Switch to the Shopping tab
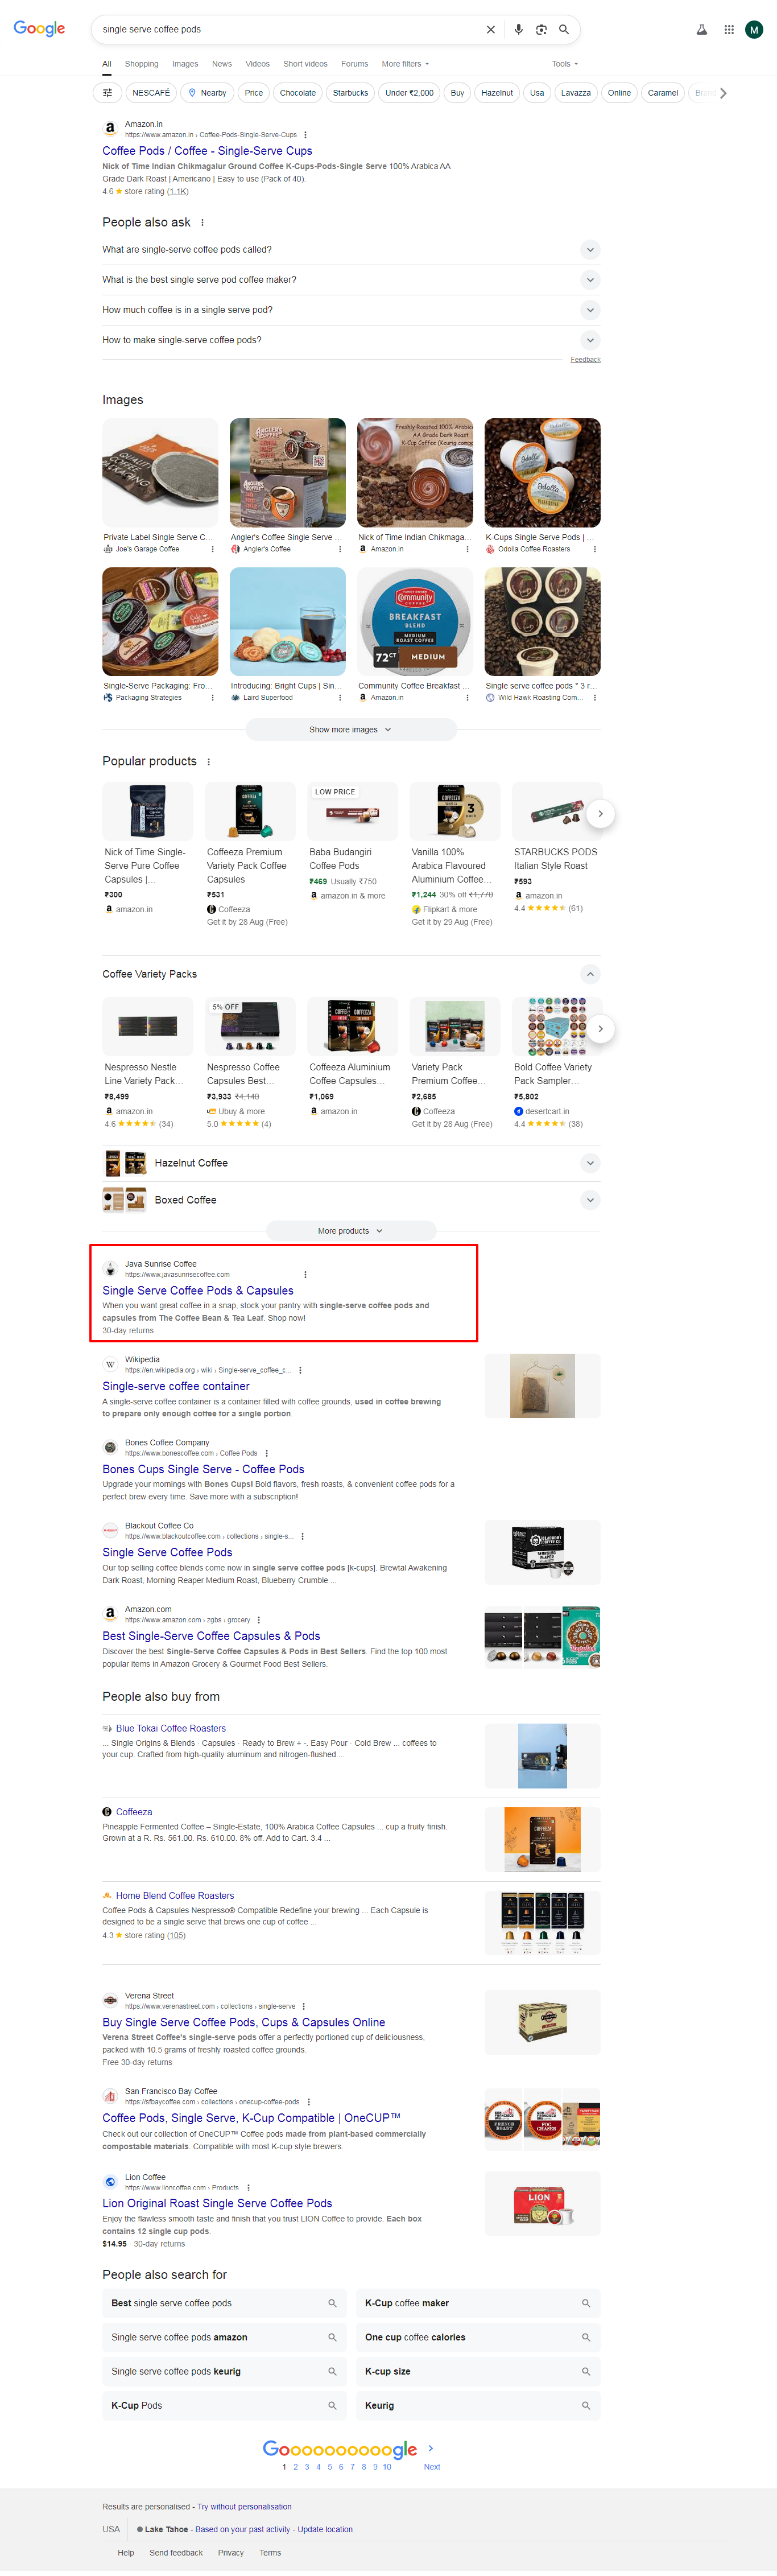777x2576 pixels. pos(141,64)
